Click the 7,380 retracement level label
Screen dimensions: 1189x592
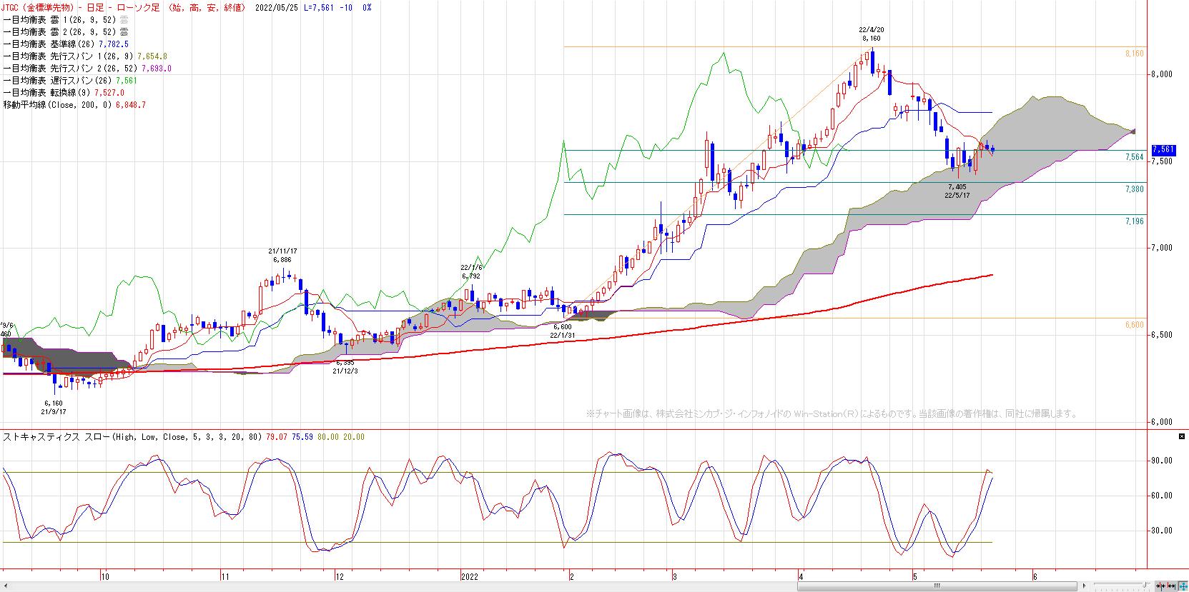click(1135, 189)
